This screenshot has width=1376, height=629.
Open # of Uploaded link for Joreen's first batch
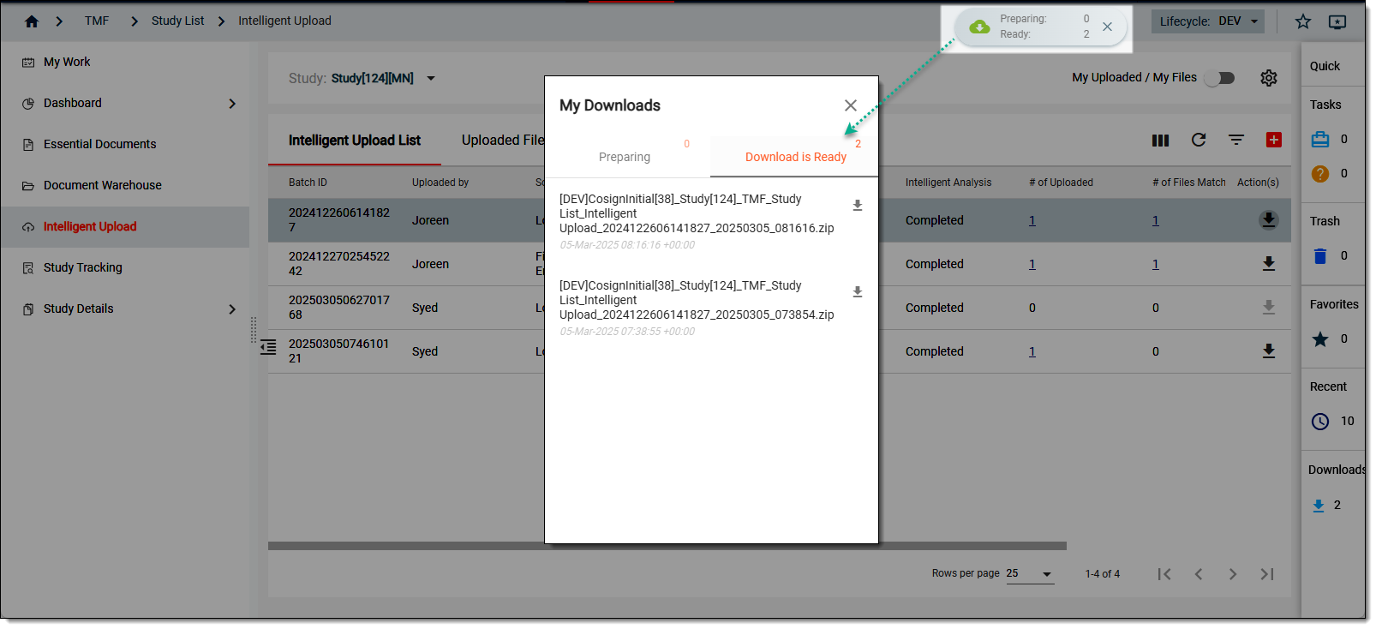[1032, 220]
